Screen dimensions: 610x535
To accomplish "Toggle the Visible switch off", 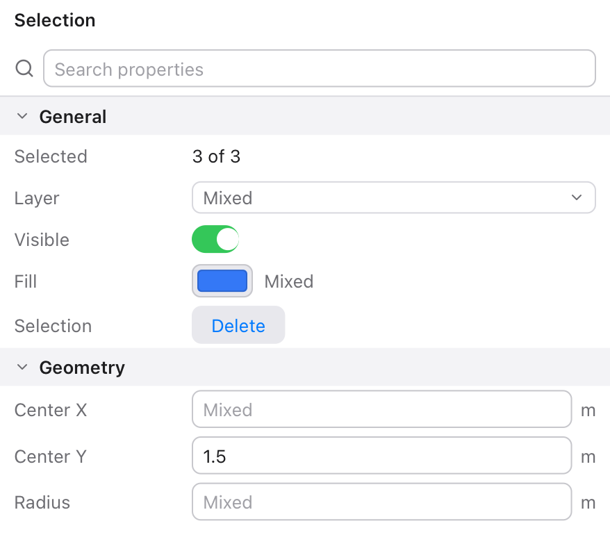I will [215, 239].
